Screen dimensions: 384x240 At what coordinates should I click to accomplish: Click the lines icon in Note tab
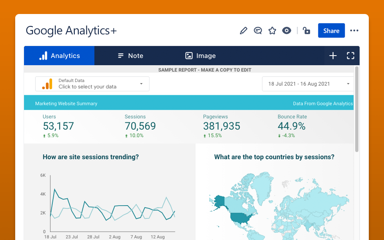121,56
